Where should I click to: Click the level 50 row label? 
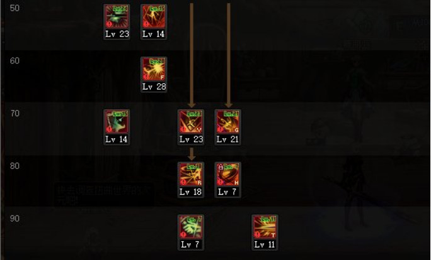[14, 8]
